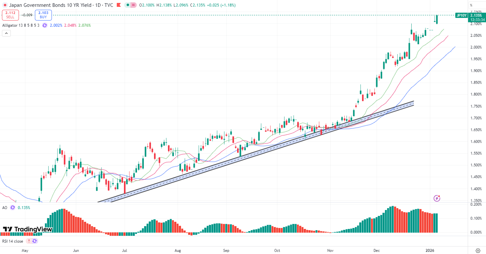486x254 pixels.
Task: Open chart settings gear at bottom-right
Action: (x=478, y=250)
